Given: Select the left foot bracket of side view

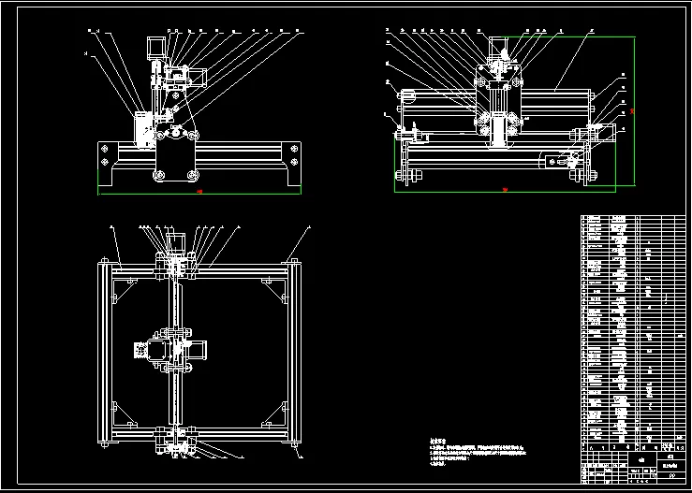Looking at the screenshot, I should (108, 162).
